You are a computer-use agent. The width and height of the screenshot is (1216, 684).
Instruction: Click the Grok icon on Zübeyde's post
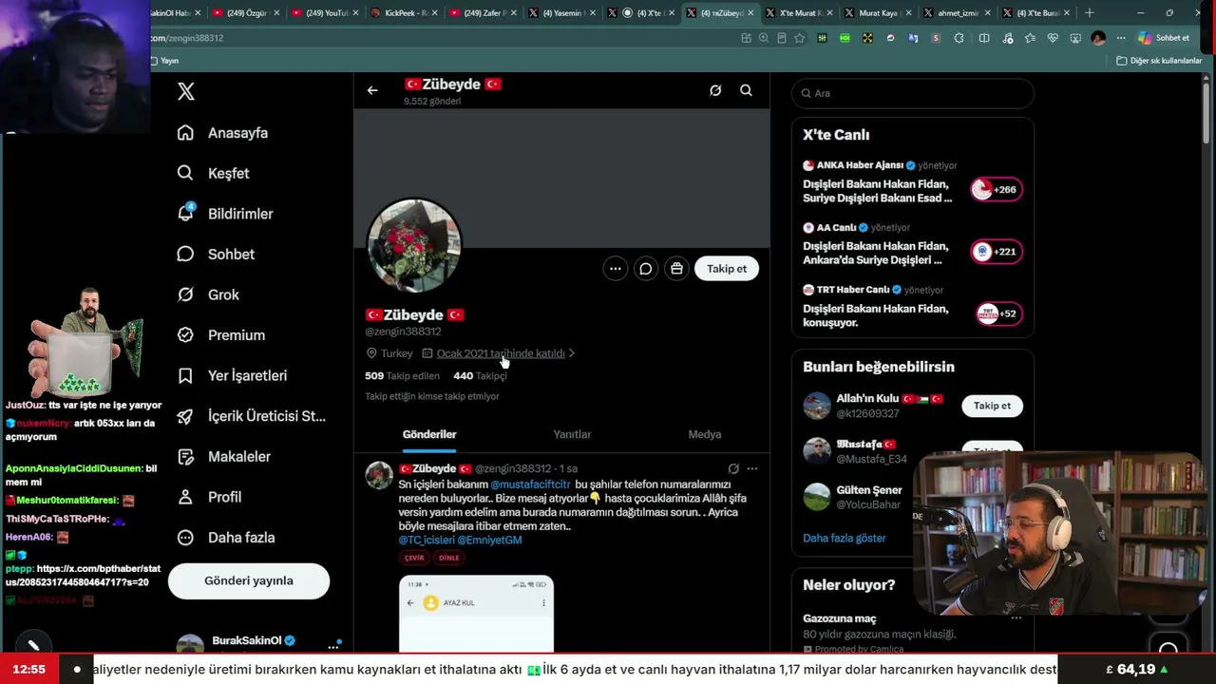tap(733, 468)
